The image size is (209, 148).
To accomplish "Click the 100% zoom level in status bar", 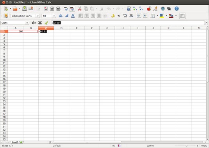I will tap(204, 146).
